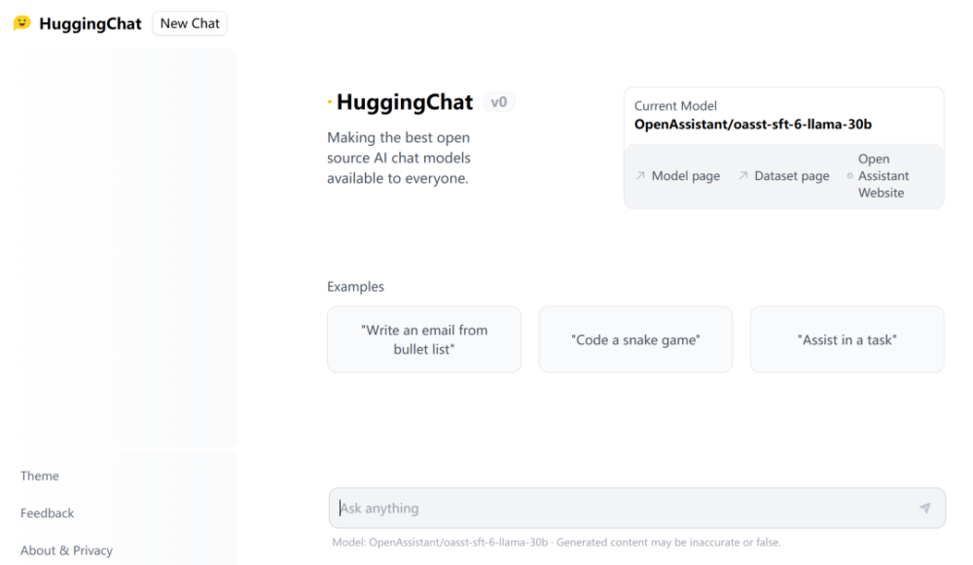
Task: Select the "Write an email from bullet list" example
Action: [424, 339]
